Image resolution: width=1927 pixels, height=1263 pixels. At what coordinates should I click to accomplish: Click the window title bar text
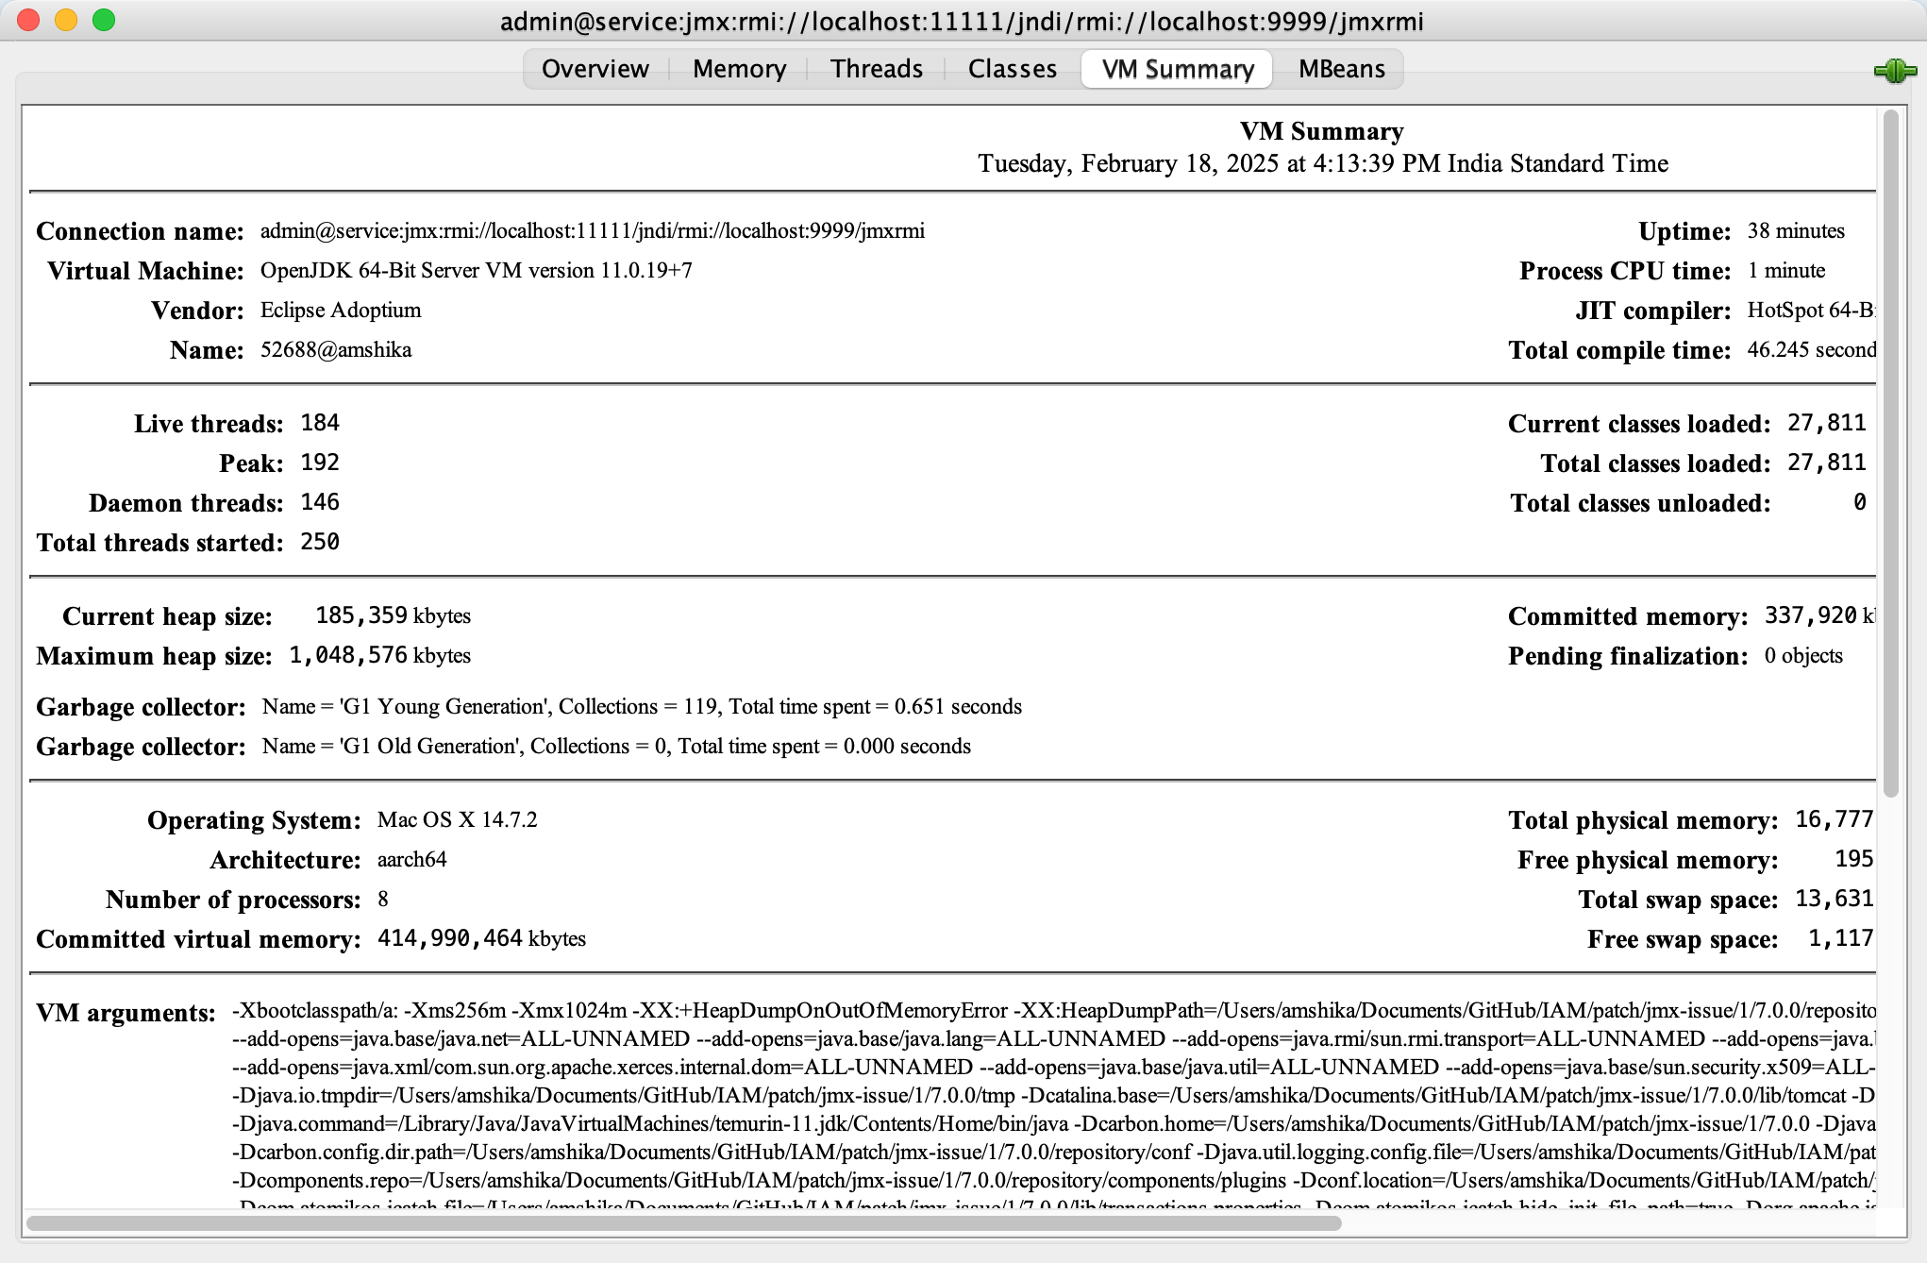[x=962, y=21]
